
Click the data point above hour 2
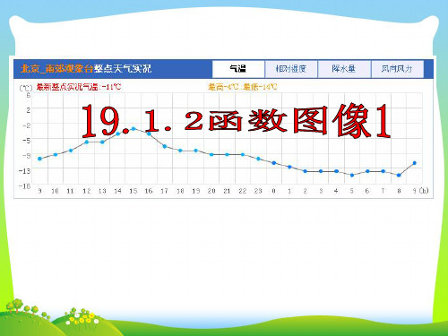(x=305, y=171)
